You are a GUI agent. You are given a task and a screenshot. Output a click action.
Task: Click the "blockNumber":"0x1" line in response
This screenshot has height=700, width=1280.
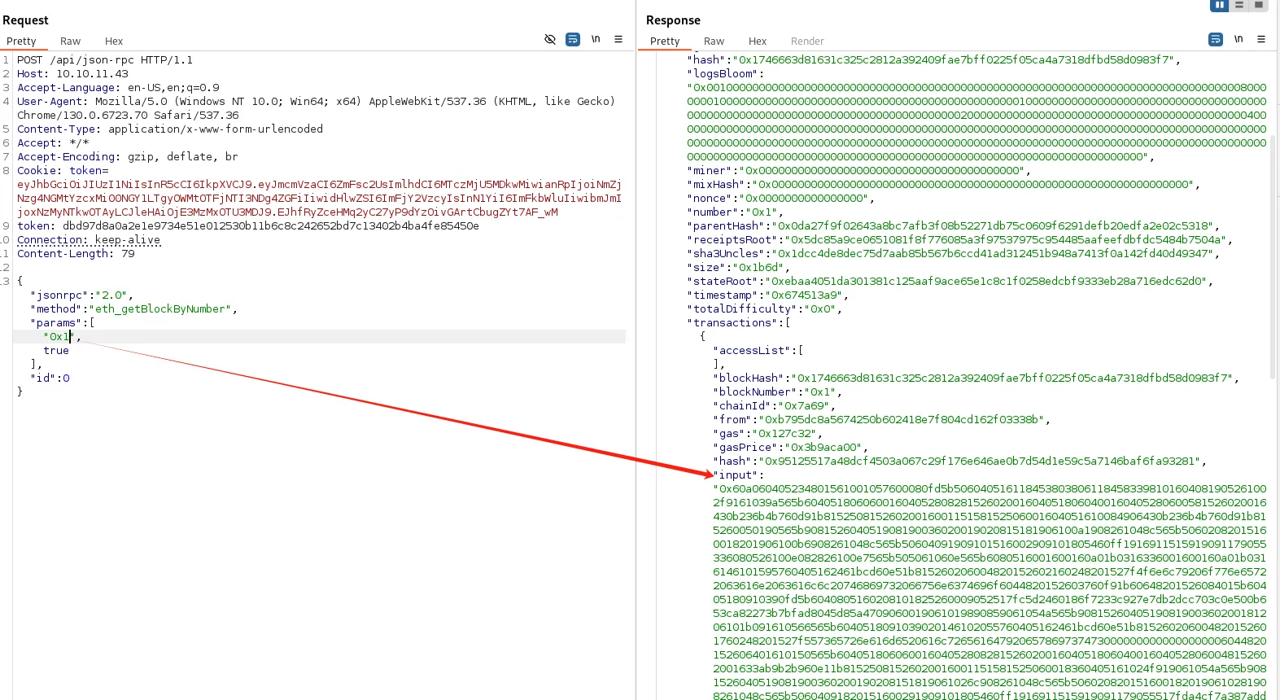(777, 392)
